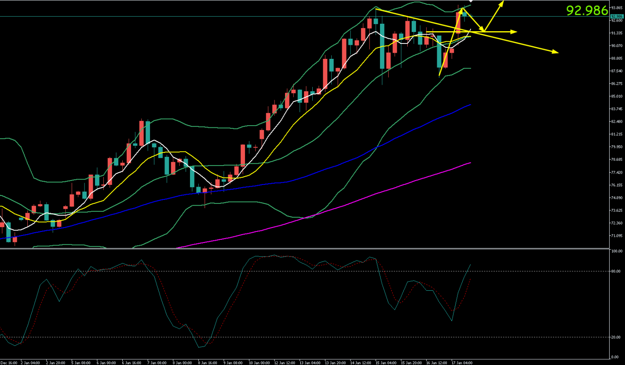Click the chart shift triangle marker at top
Screen dimensions: 625x365
(471, 2)
